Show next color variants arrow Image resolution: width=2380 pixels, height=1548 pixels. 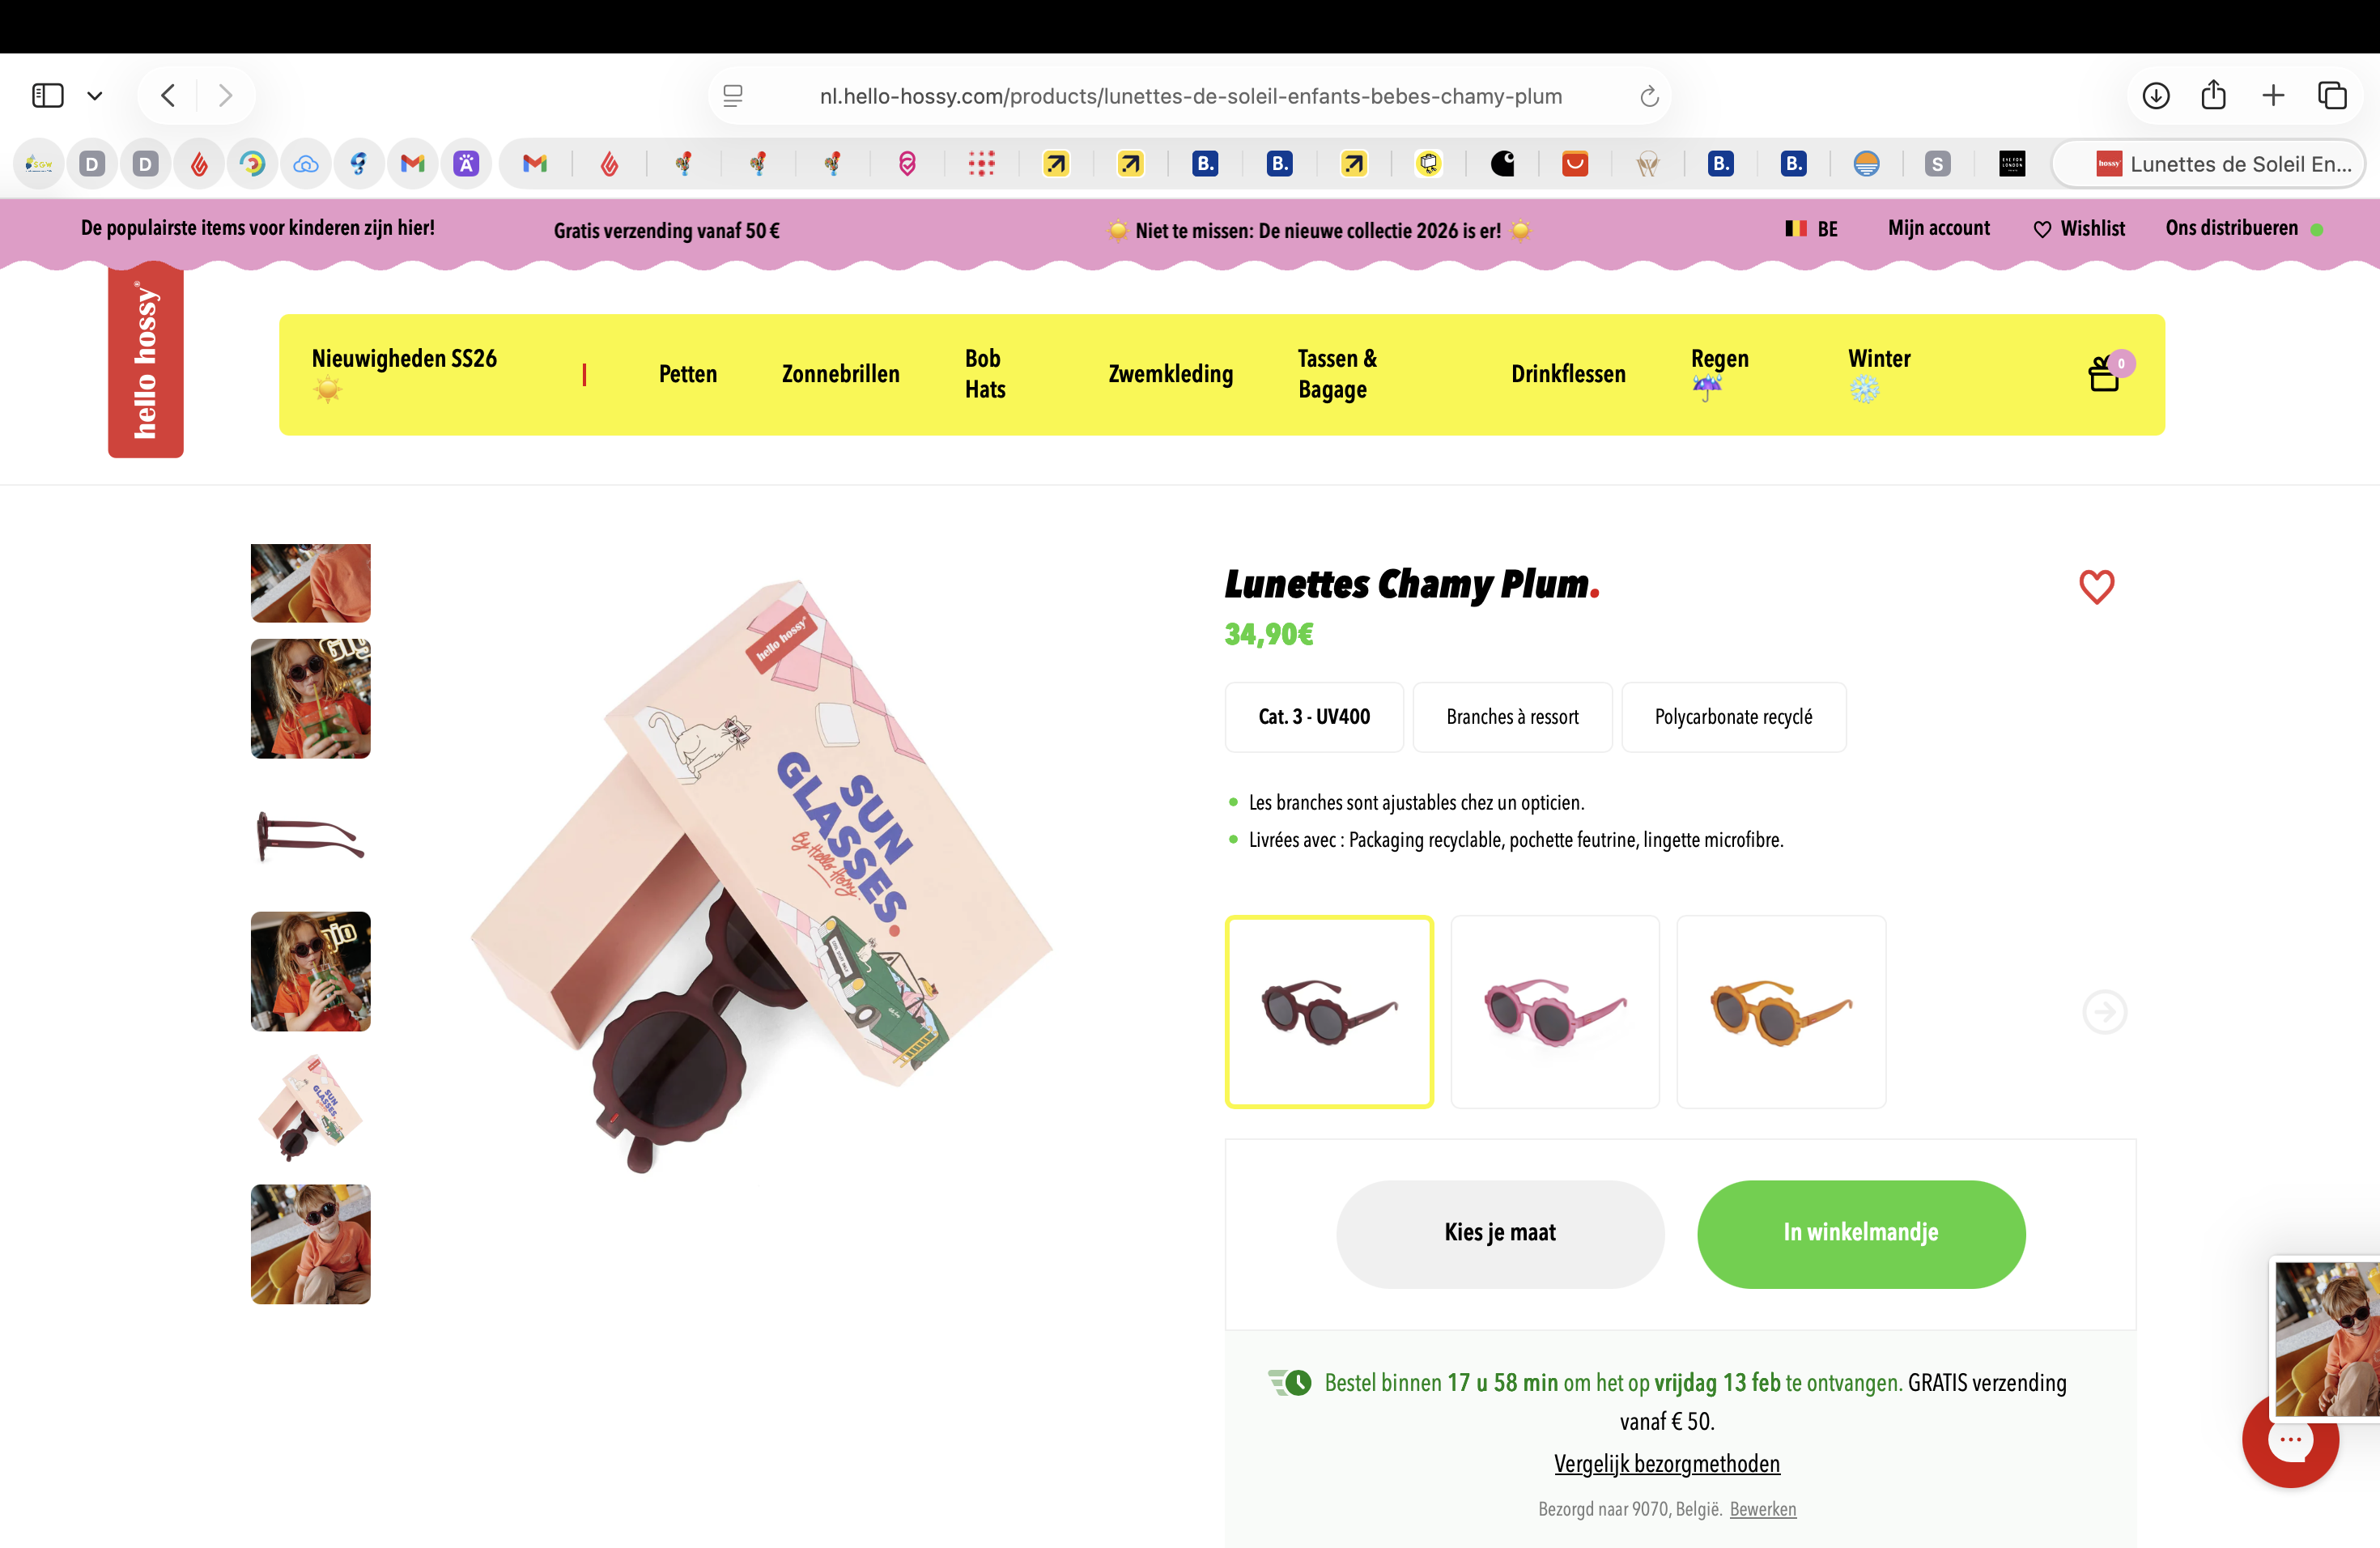[x=2104, y=1012]
